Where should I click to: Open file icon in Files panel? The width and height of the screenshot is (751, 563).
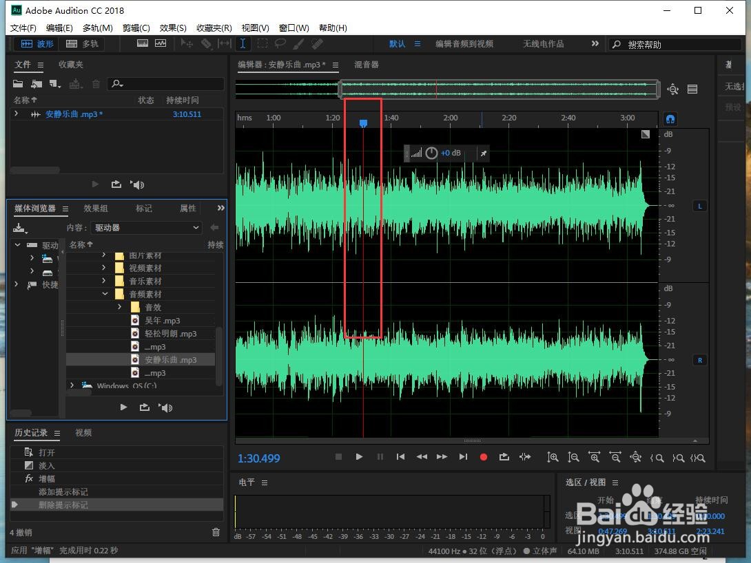click(x=18, y=84)
